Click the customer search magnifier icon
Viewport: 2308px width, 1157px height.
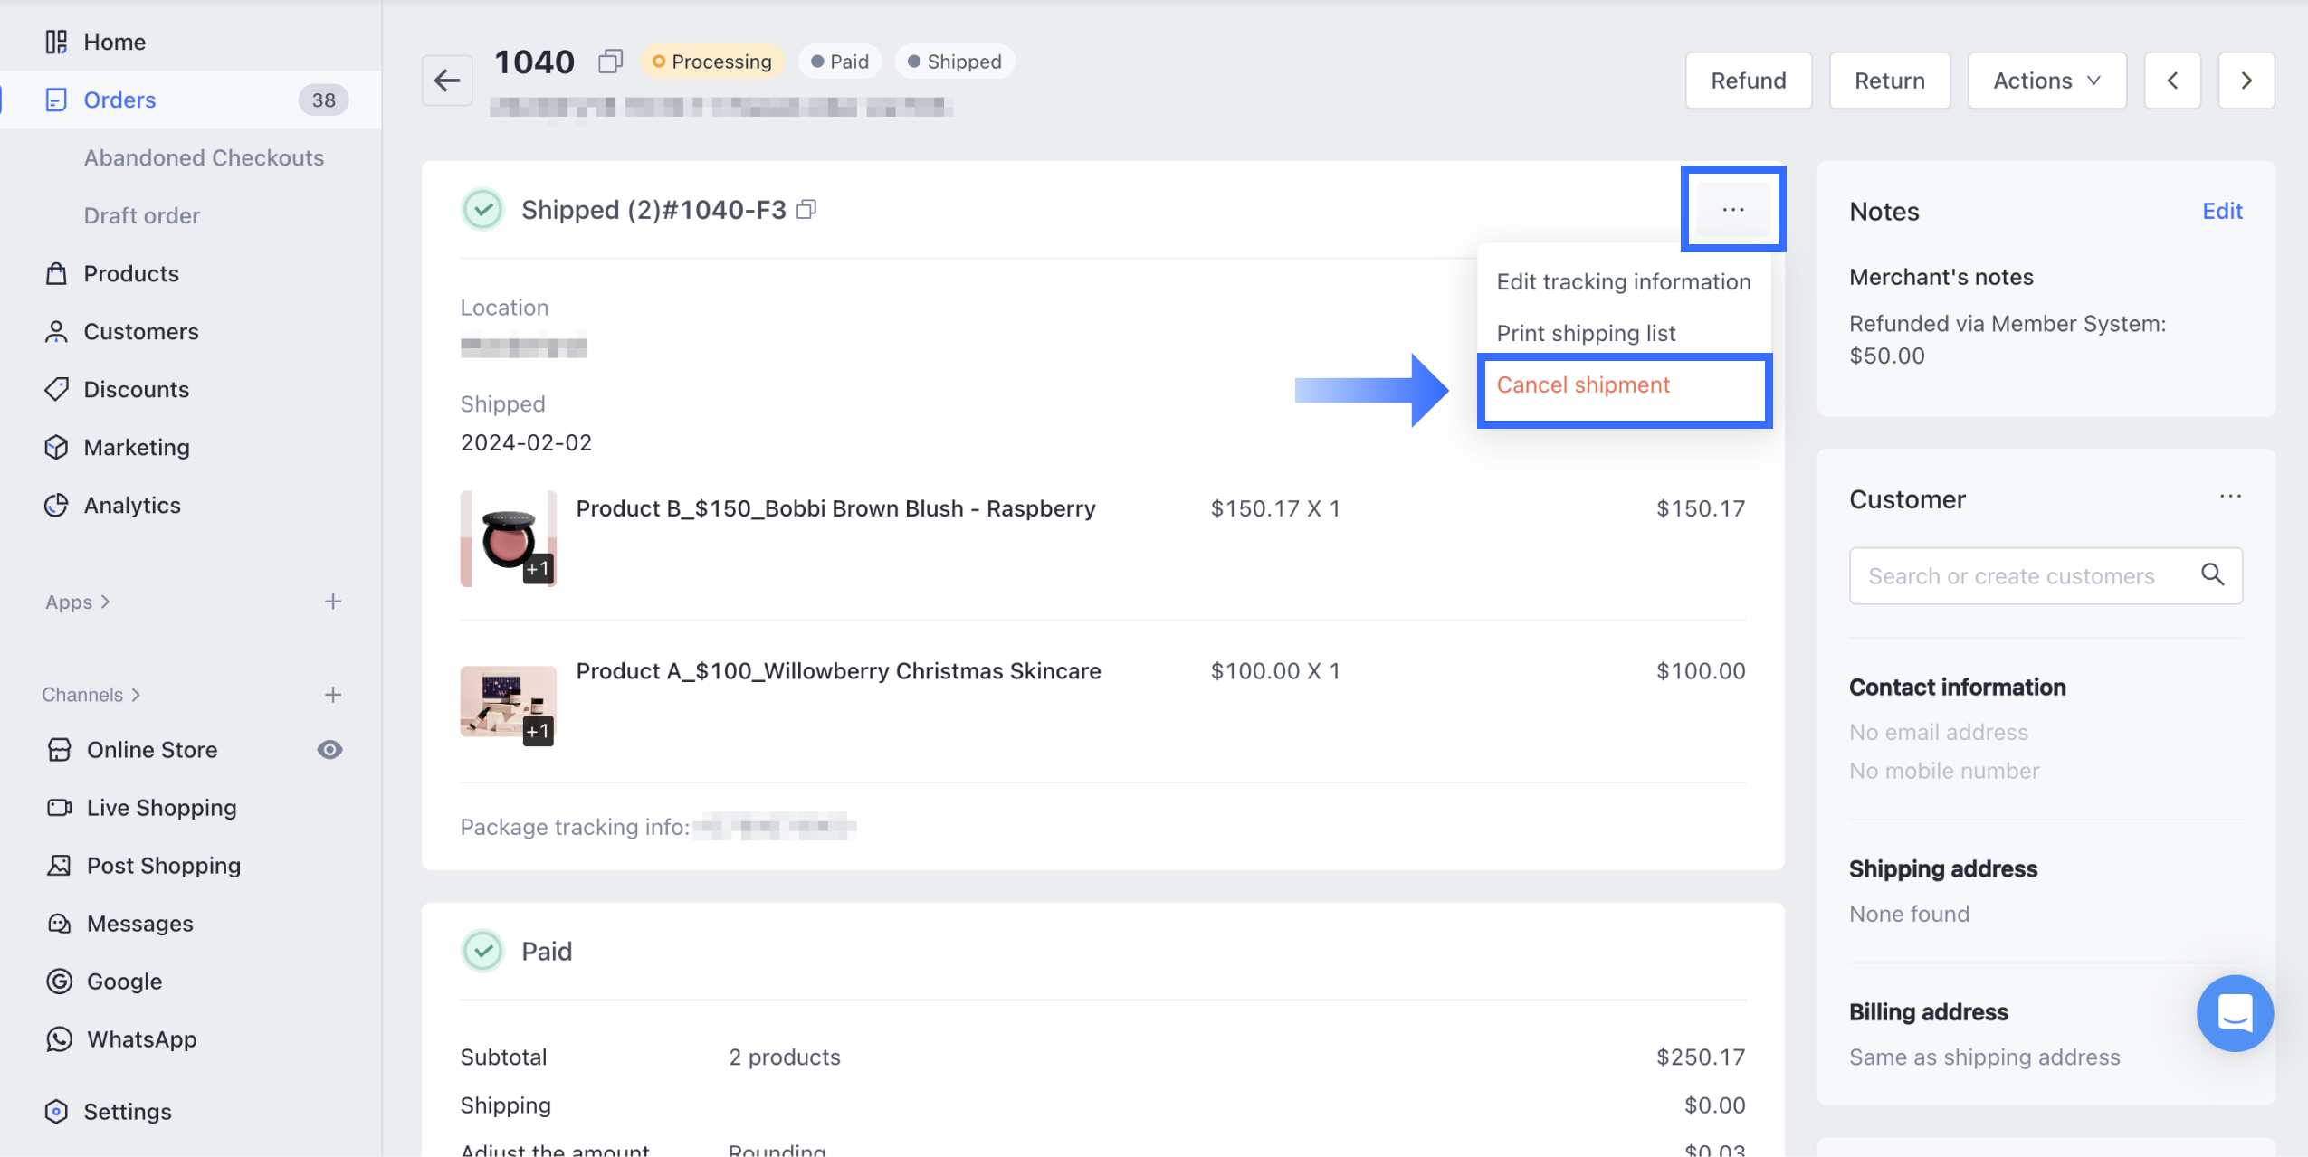point(2212,574)
